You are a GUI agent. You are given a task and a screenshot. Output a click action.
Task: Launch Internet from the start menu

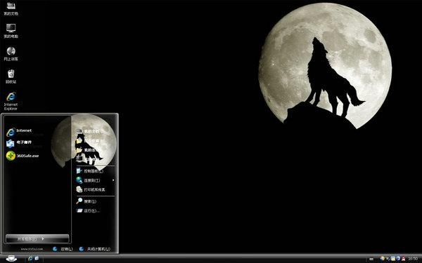tap(19, 132)
